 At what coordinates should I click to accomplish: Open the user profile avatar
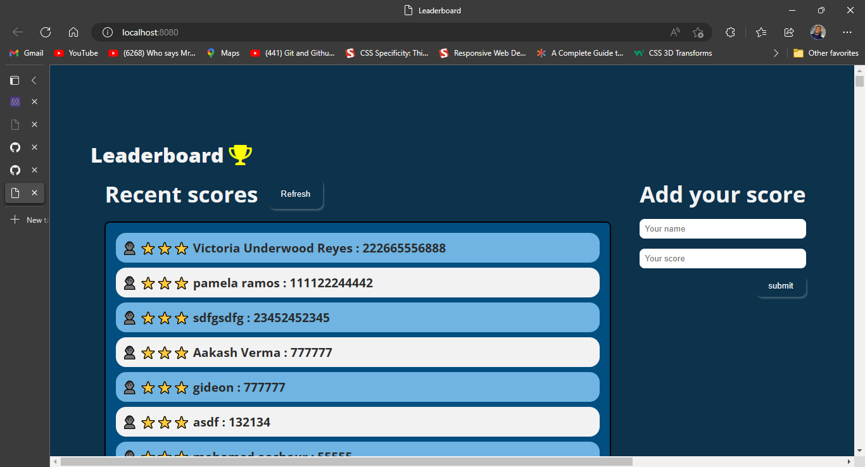818,32
